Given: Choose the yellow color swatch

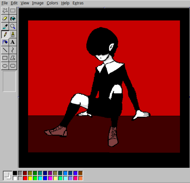Looking at the screenshot, I should (30, 178).
